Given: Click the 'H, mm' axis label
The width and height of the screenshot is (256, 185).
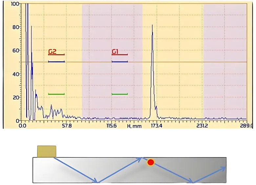Looking at the screenshot, I should (x=134, y=126).
